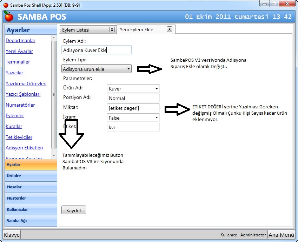Go to Ana Menü
Viewport: 298px width, 242px height.
click(x=281, y=235)
